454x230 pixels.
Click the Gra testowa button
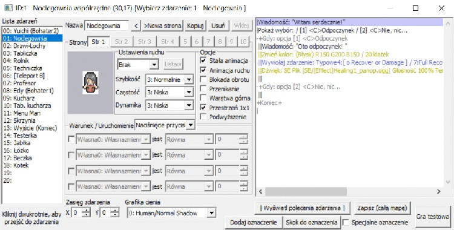coord(433,217)
